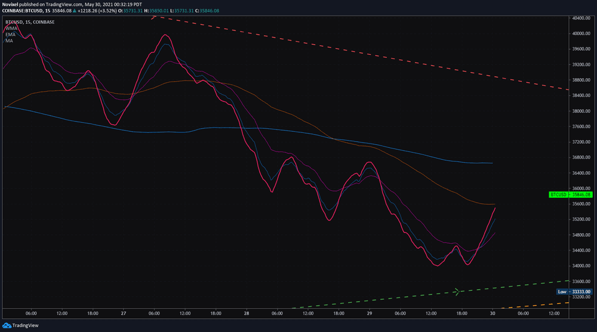Click the COINBASE:BTCUSD symbol header
Image resolution: width=597 pixels, height=332 pixels.
point(26,11)
